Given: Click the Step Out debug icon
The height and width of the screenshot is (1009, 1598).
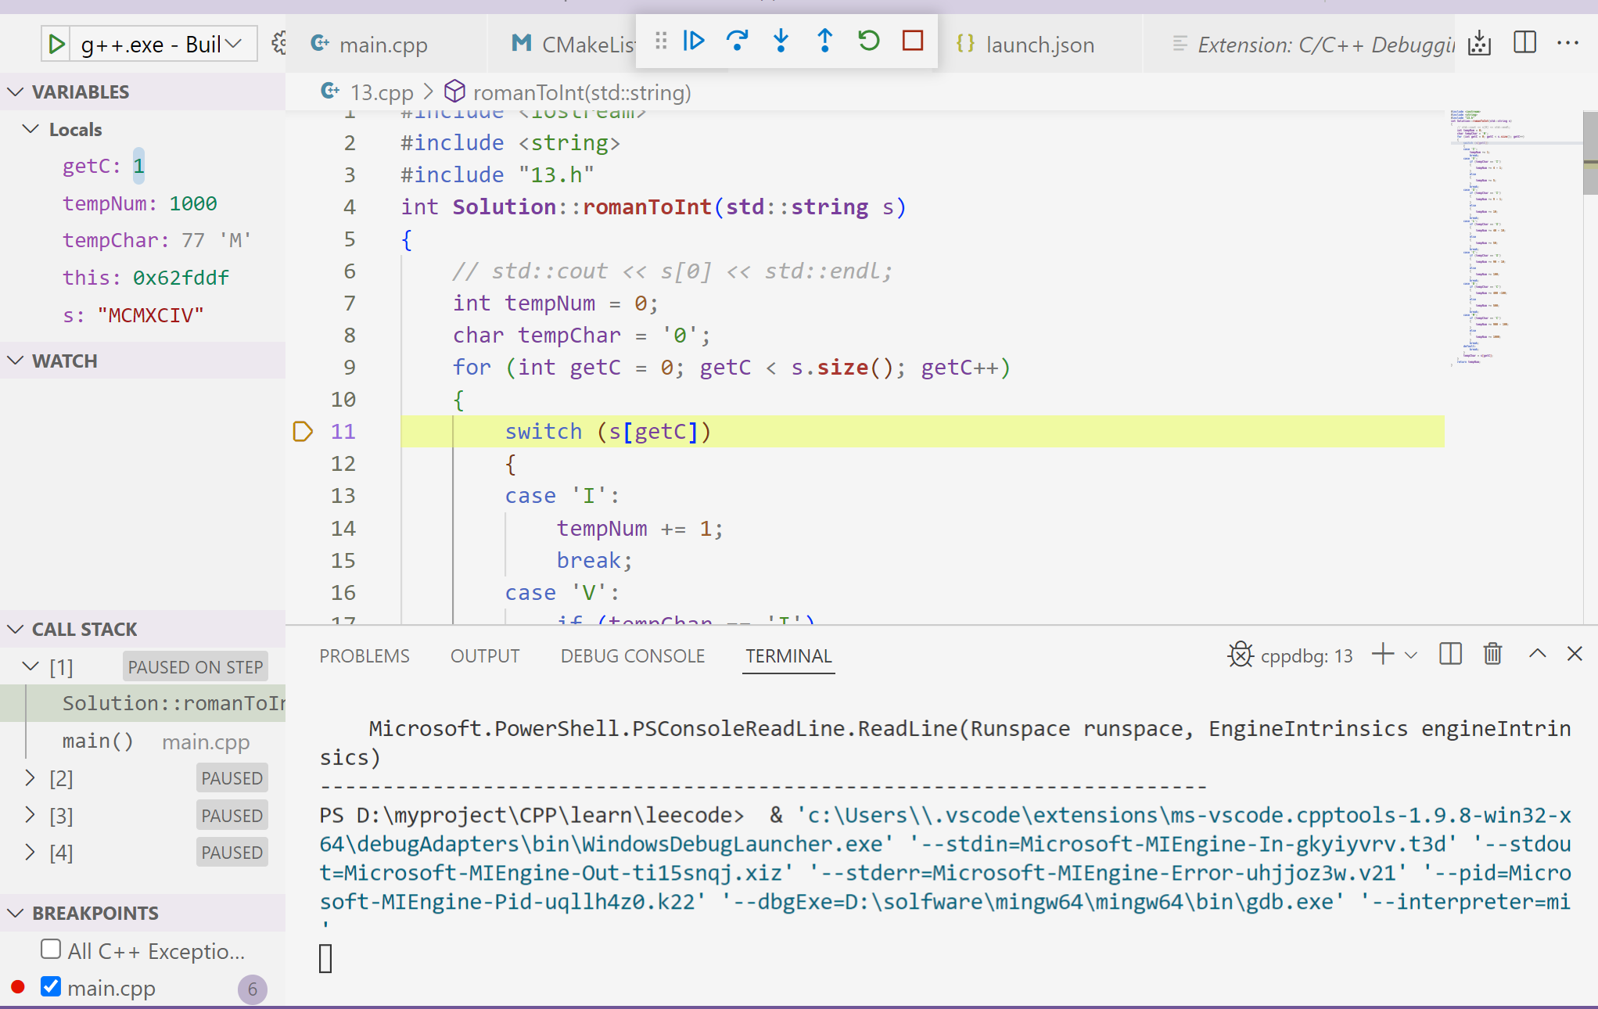Looking at the screenshot, I should point(824,42).
